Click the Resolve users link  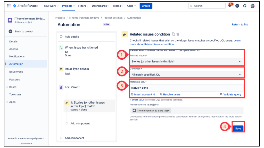(170, 95)
